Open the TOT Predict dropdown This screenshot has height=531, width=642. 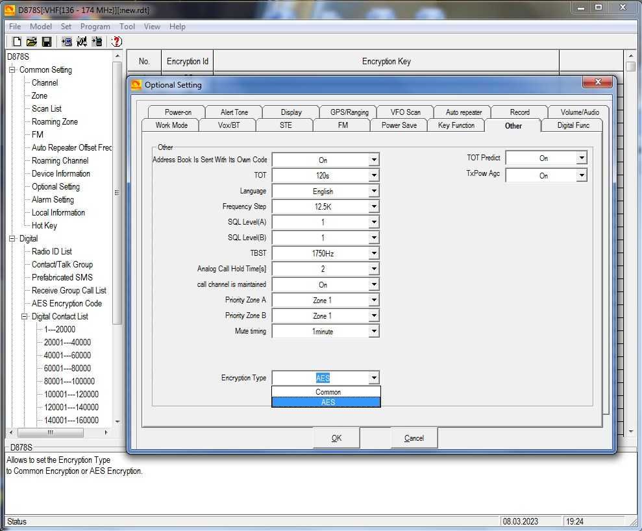click(x=582, y=158)
